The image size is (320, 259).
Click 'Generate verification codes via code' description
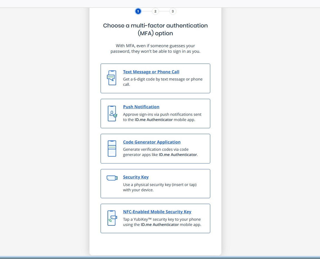[x=160, y=152]
